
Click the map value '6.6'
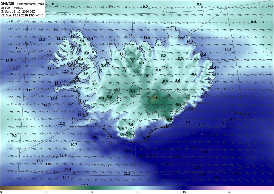tap(121, 129)
